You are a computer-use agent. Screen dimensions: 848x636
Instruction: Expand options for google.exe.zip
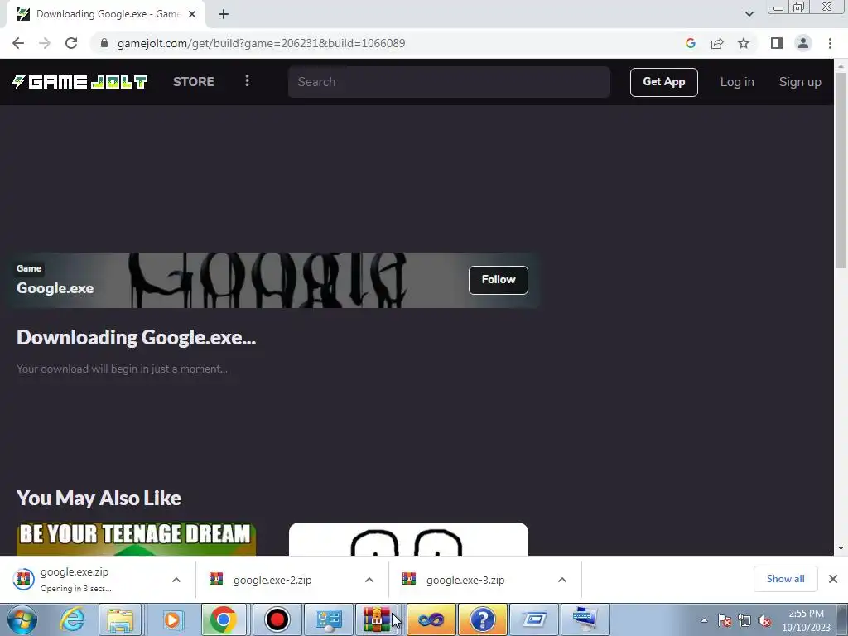coord(176,580)
